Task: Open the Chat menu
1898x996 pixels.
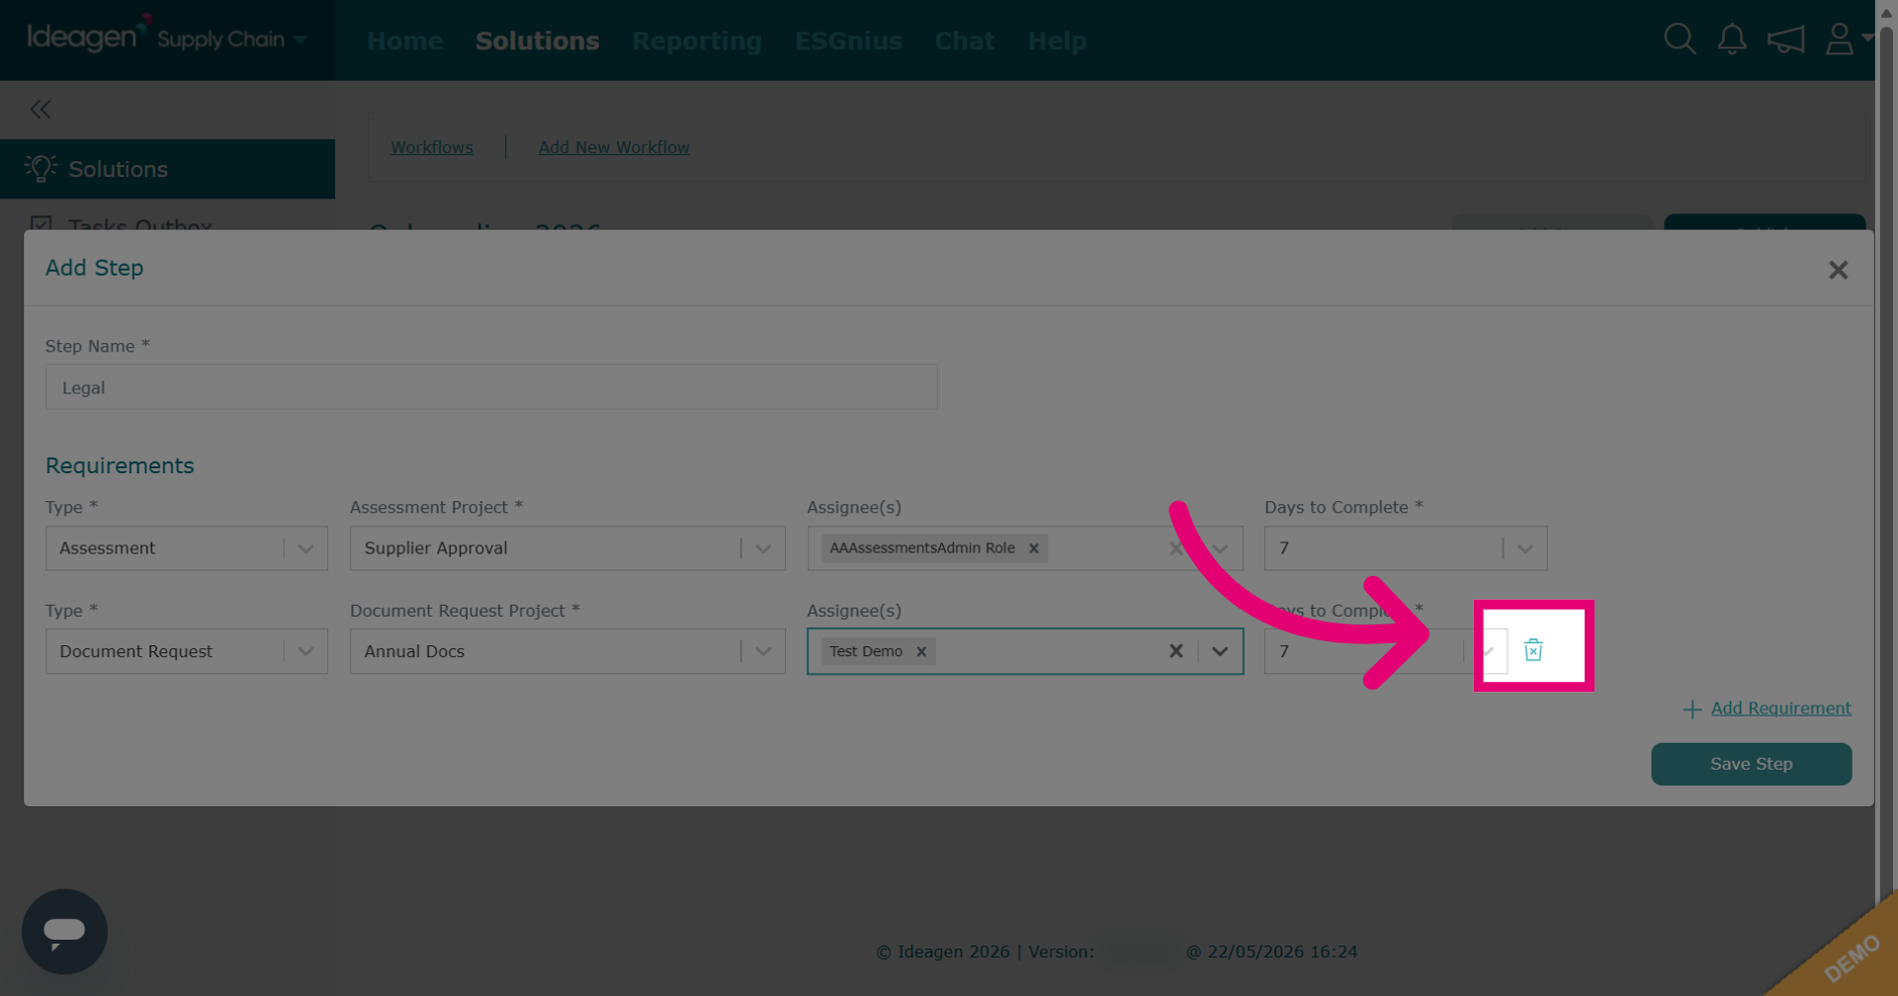Action: (965, 41)
